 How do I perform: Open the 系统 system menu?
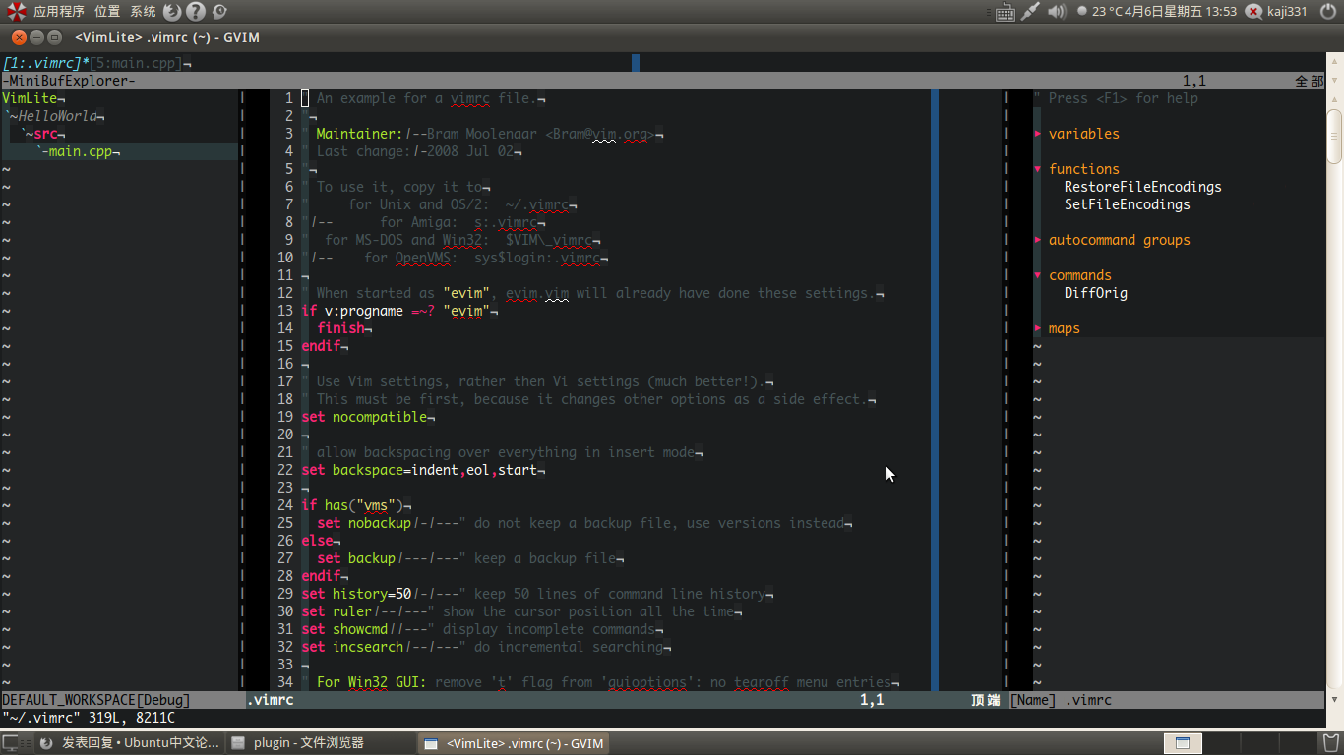(x=143, y=12)
